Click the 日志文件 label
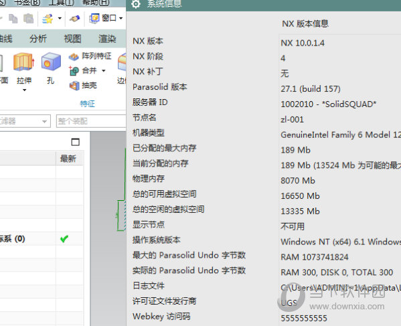The image size is (401, 326). point(149,286)
